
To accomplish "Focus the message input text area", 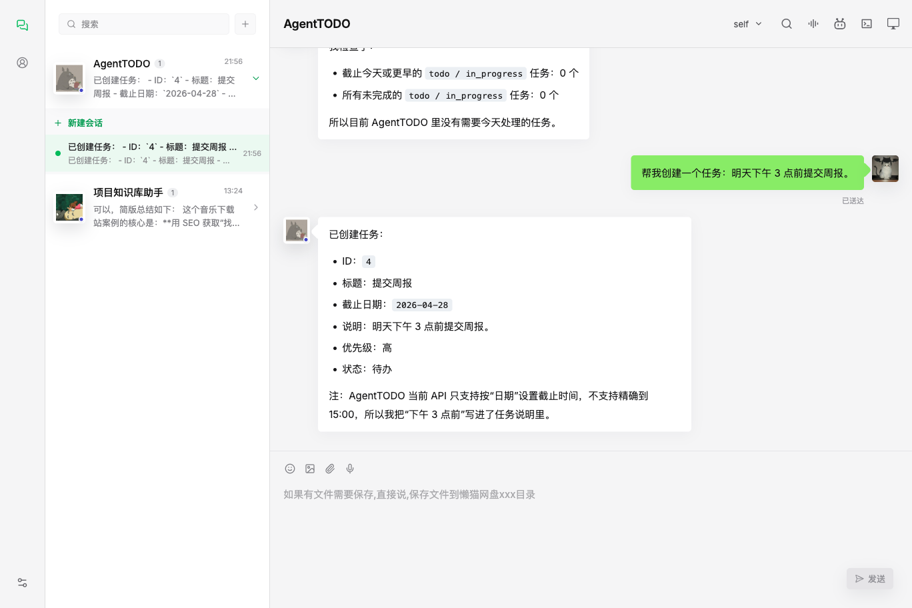I will [x=591, y=523].
